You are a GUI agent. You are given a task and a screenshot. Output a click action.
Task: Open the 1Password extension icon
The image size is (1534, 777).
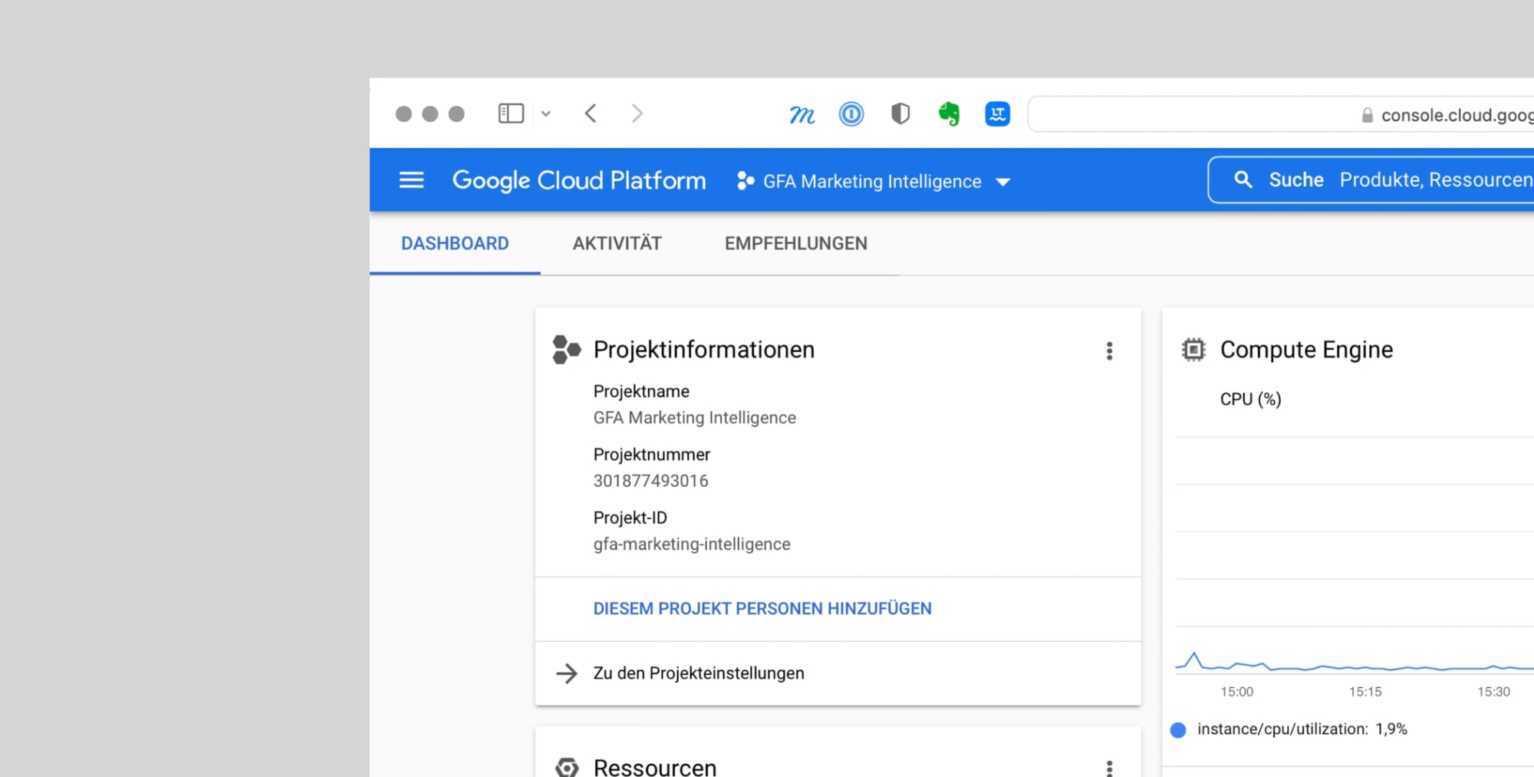point(851,114)
